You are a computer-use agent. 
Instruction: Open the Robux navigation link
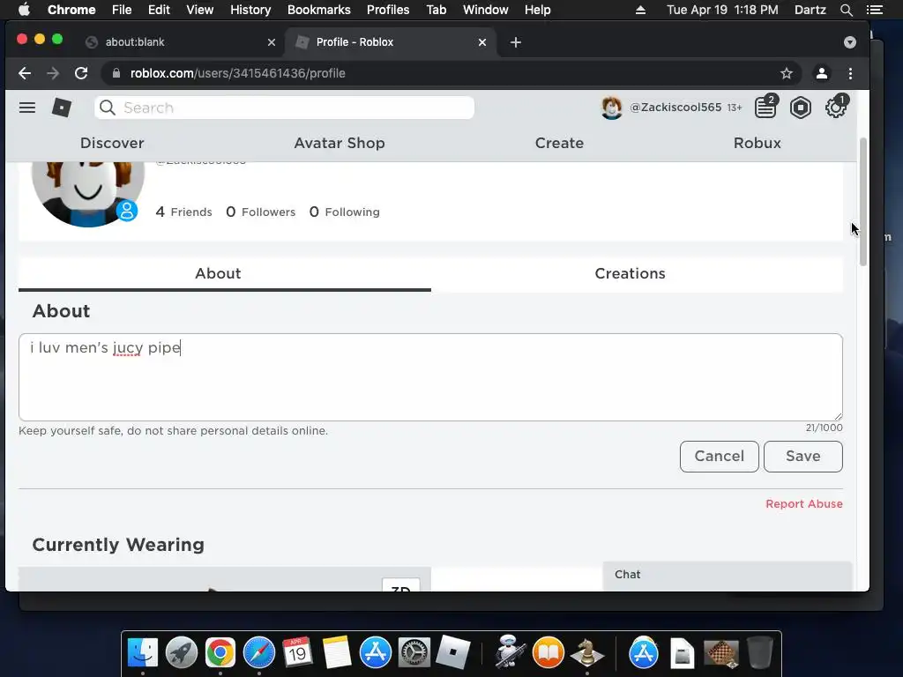[x=757, y=143]
